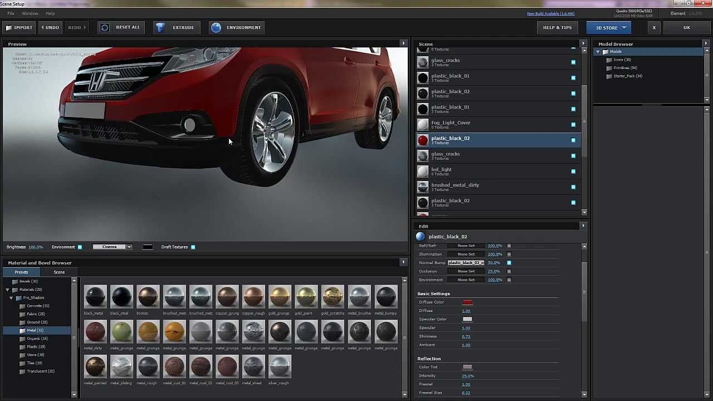The image size is (713, 401).
Task: Open Help & Tips
Action: 557,27
